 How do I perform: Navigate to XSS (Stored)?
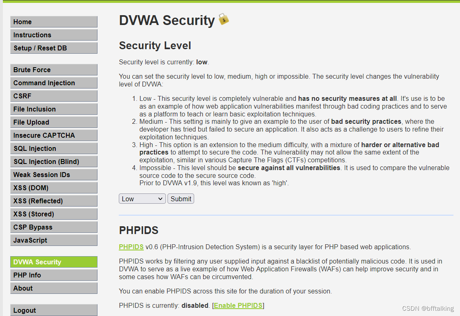(54, 214)
